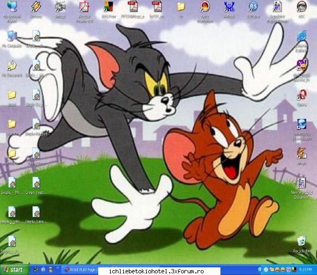
Task: Select the camcorder icon in the top row
Action: [60, 7]
